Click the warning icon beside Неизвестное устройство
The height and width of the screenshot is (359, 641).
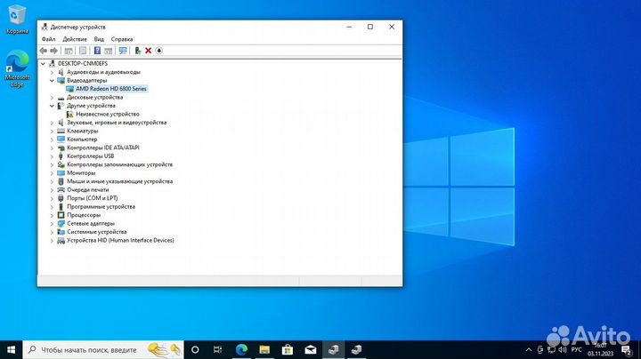point(70,115)
